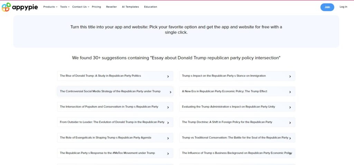This screenshot has height=165, width=354.
Task: Open the Reseller menu item
Action: (x=111, y=7)
